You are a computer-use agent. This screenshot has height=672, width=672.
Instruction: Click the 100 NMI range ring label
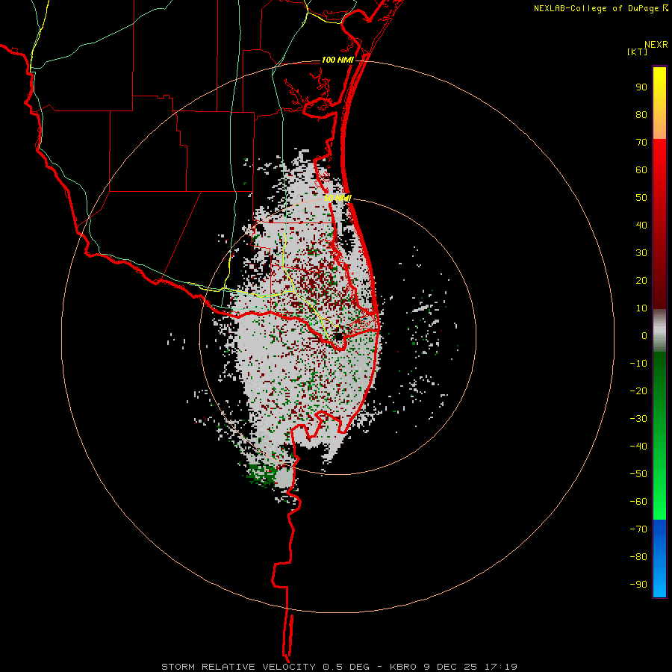(337, 60)
